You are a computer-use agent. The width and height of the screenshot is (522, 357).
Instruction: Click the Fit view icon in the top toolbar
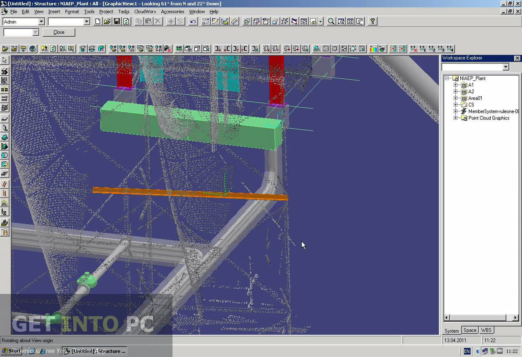click(350, 21)
